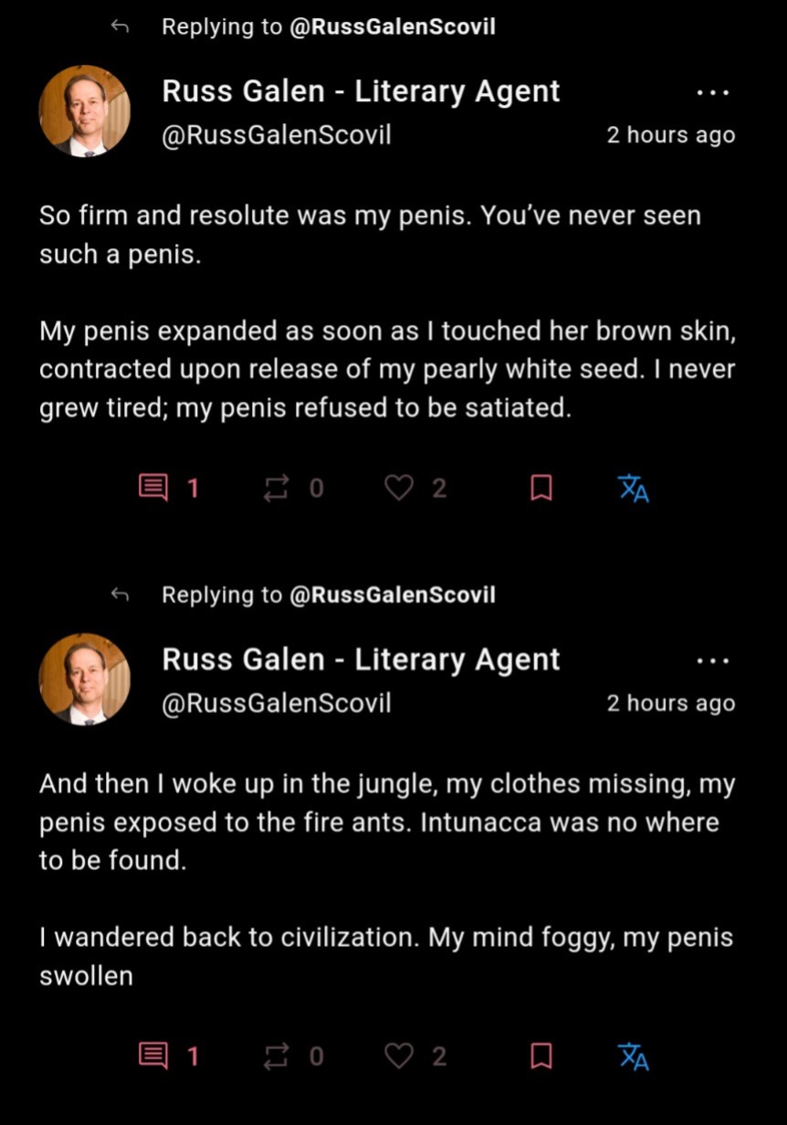Click @RussGalenScovil in "Replying to" above the "So firm" post
This screenshot has width=787, height=1125.
point(393,27)
